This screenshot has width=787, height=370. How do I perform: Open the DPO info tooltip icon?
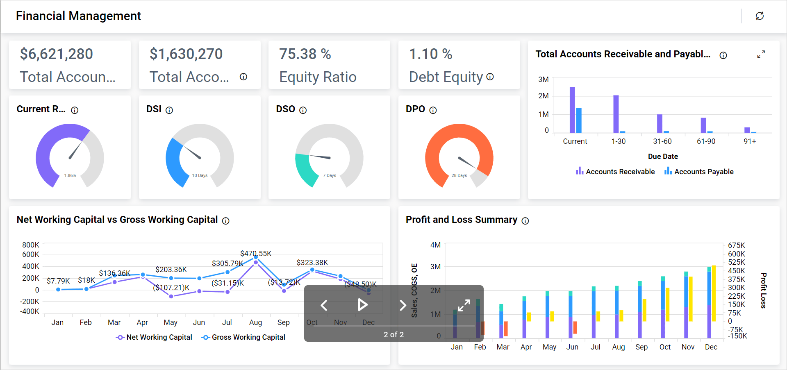click(x=433, y=110)
